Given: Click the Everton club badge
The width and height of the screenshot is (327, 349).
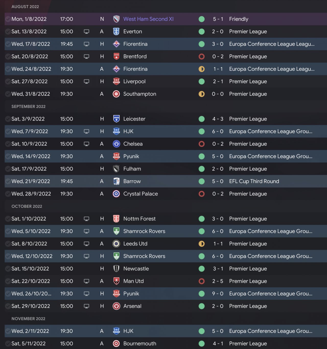Looking at the screenshot, I should [x=116, y=31].
